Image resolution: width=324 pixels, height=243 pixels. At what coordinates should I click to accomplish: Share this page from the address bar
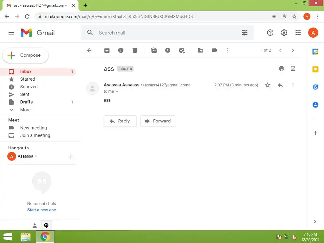(284, 16)
